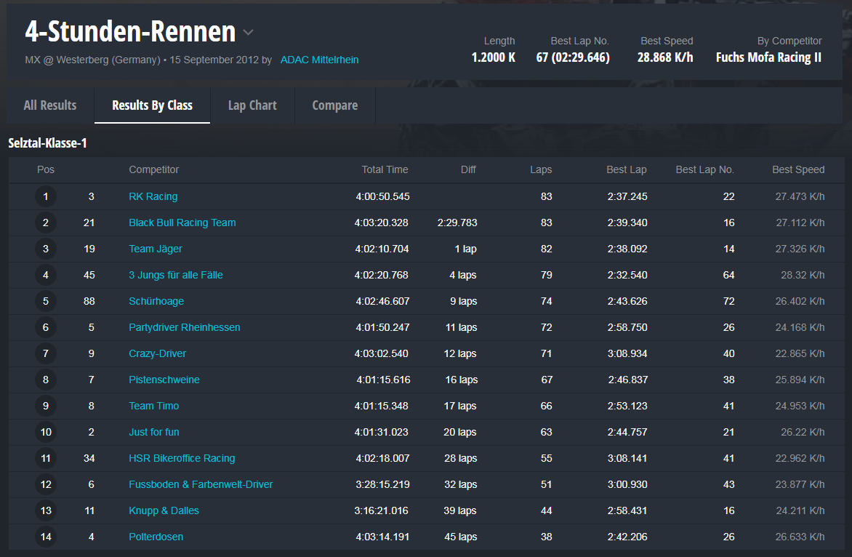Click the Total Time column header
Image resolution: width=852 pixels, height=557 pixels.
(x=385, y=169)
